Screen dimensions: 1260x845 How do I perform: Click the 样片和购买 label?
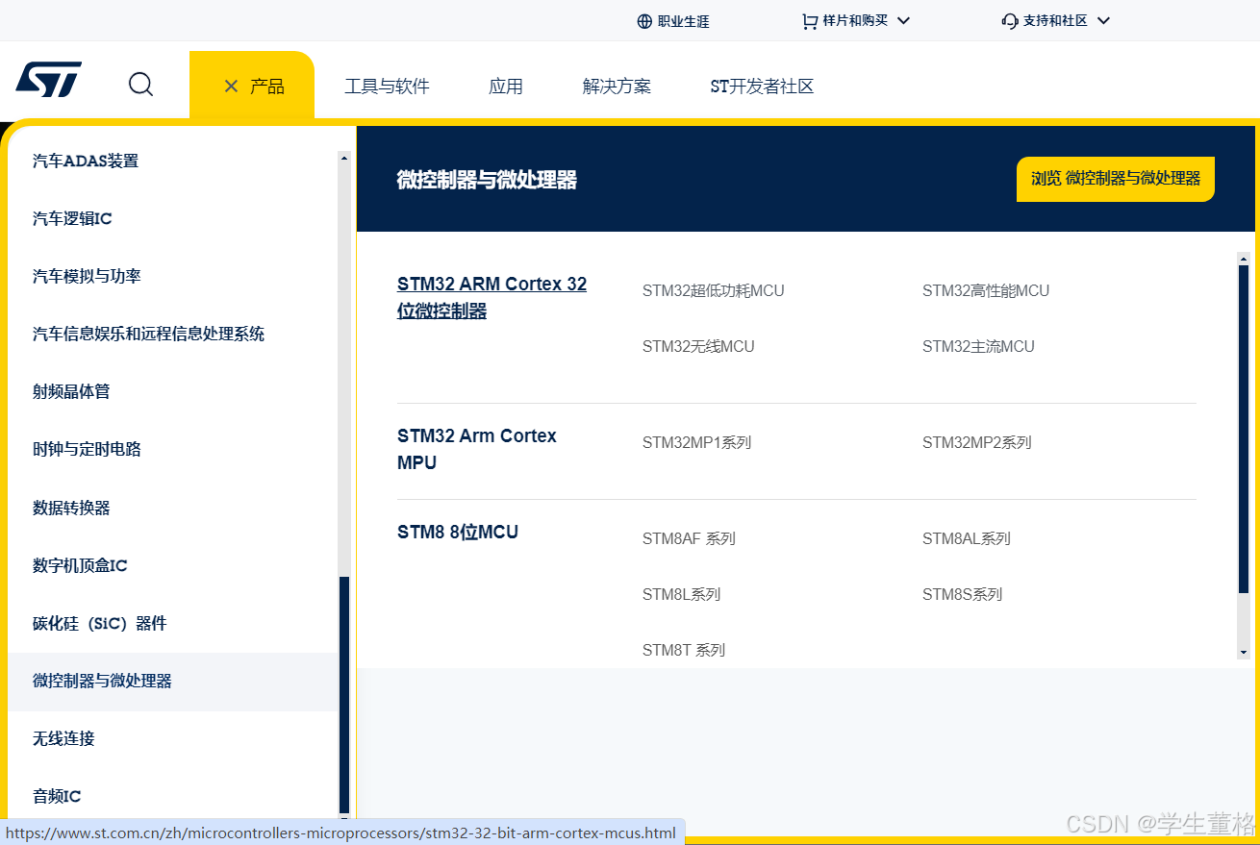tap(855, 20)
